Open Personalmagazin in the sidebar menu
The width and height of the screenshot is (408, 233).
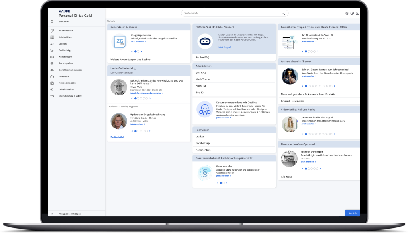coord(67,83)
